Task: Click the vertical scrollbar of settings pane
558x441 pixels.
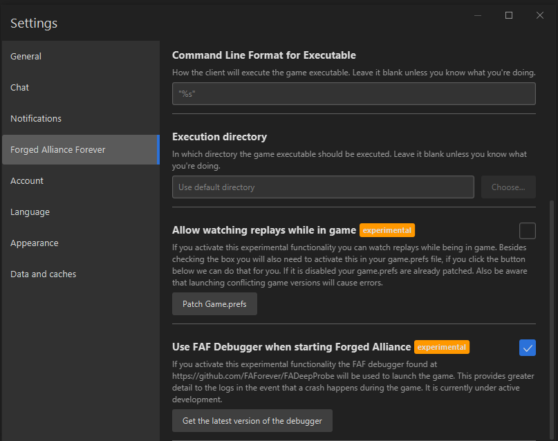Action: point(552,320)
